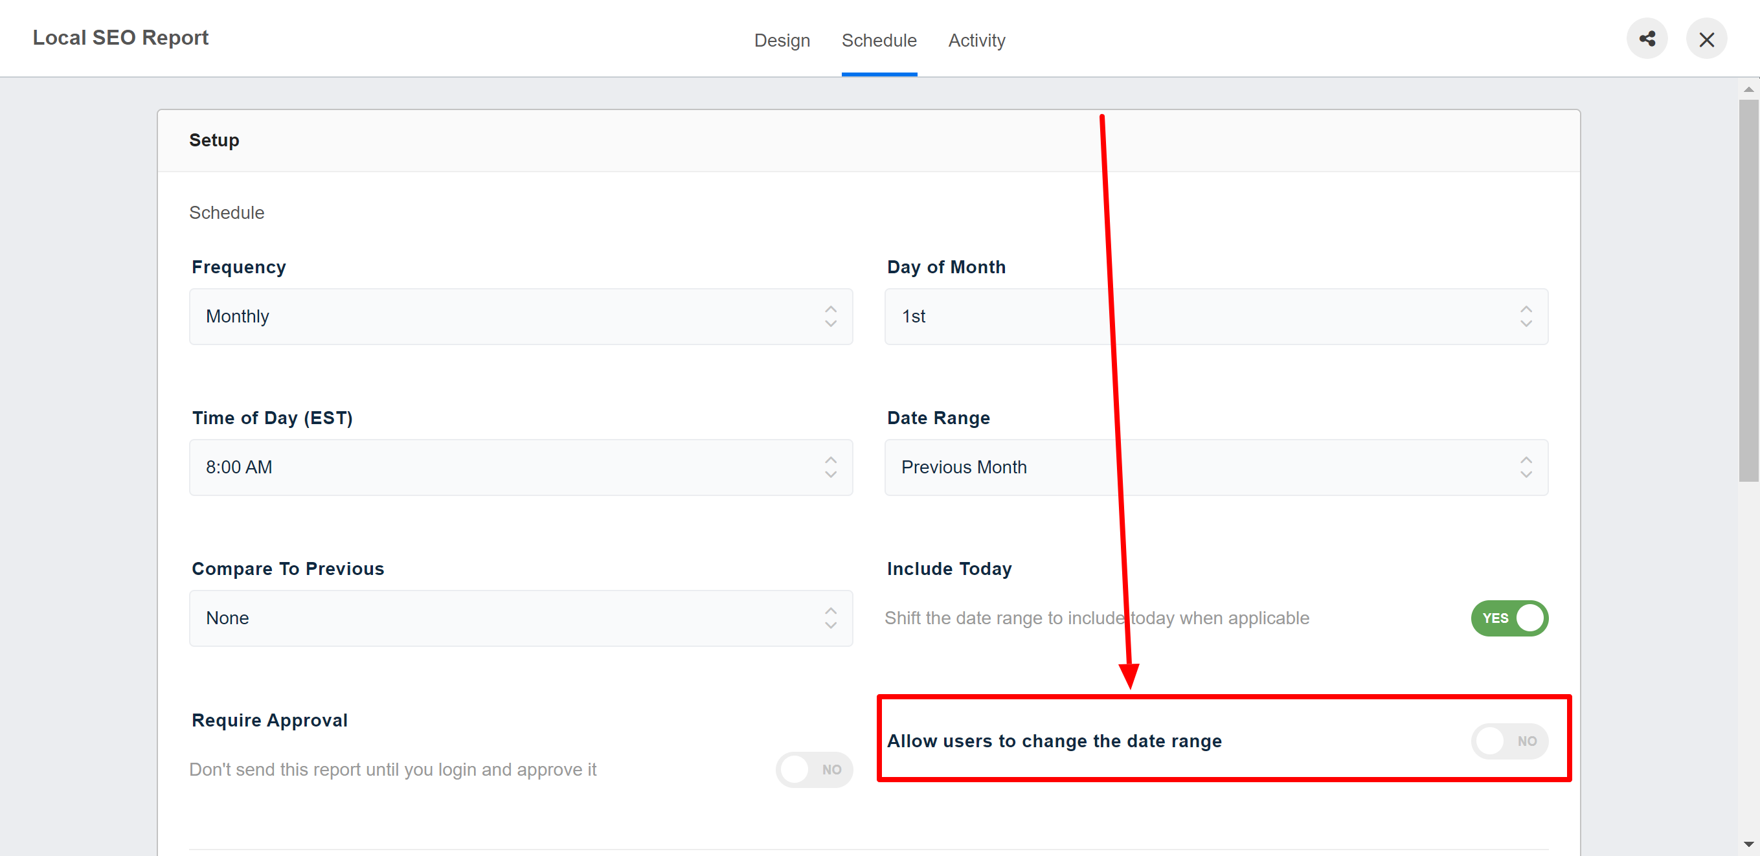The height and width of the screenshot is (856, 1760).
Task: Click the Day of Month chevron arrows
Action: 1526,316
